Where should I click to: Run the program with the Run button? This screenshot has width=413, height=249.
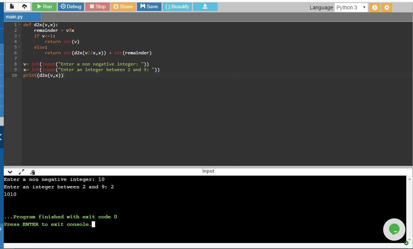(44, 6)
